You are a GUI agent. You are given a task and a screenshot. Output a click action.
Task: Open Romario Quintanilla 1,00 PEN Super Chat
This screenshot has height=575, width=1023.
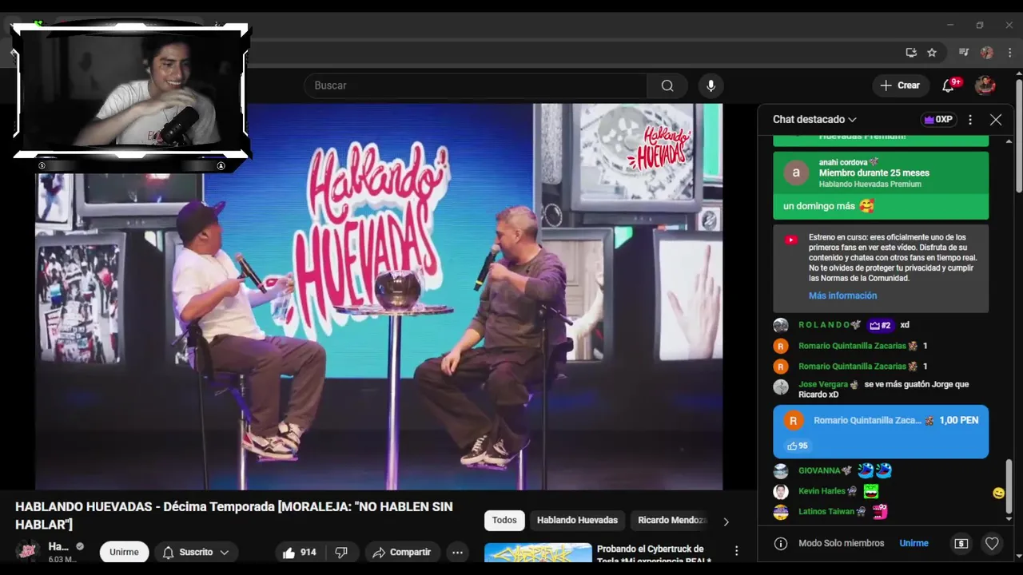pyautogui.click(x=881, y=432)
